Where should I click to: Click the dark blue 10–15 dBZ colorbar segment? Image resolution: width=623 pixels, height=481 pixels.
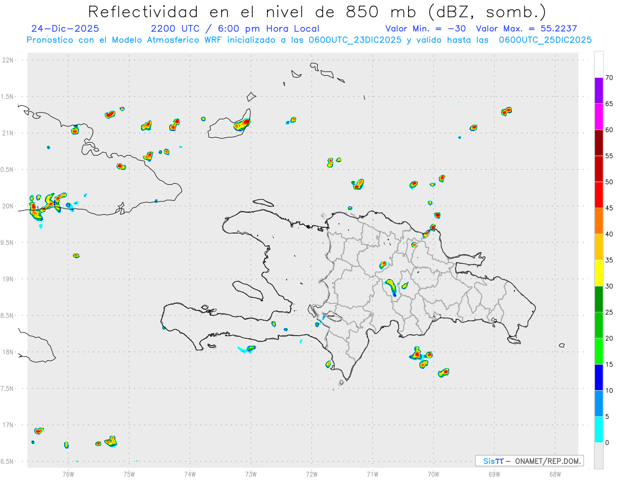(599, 377)
